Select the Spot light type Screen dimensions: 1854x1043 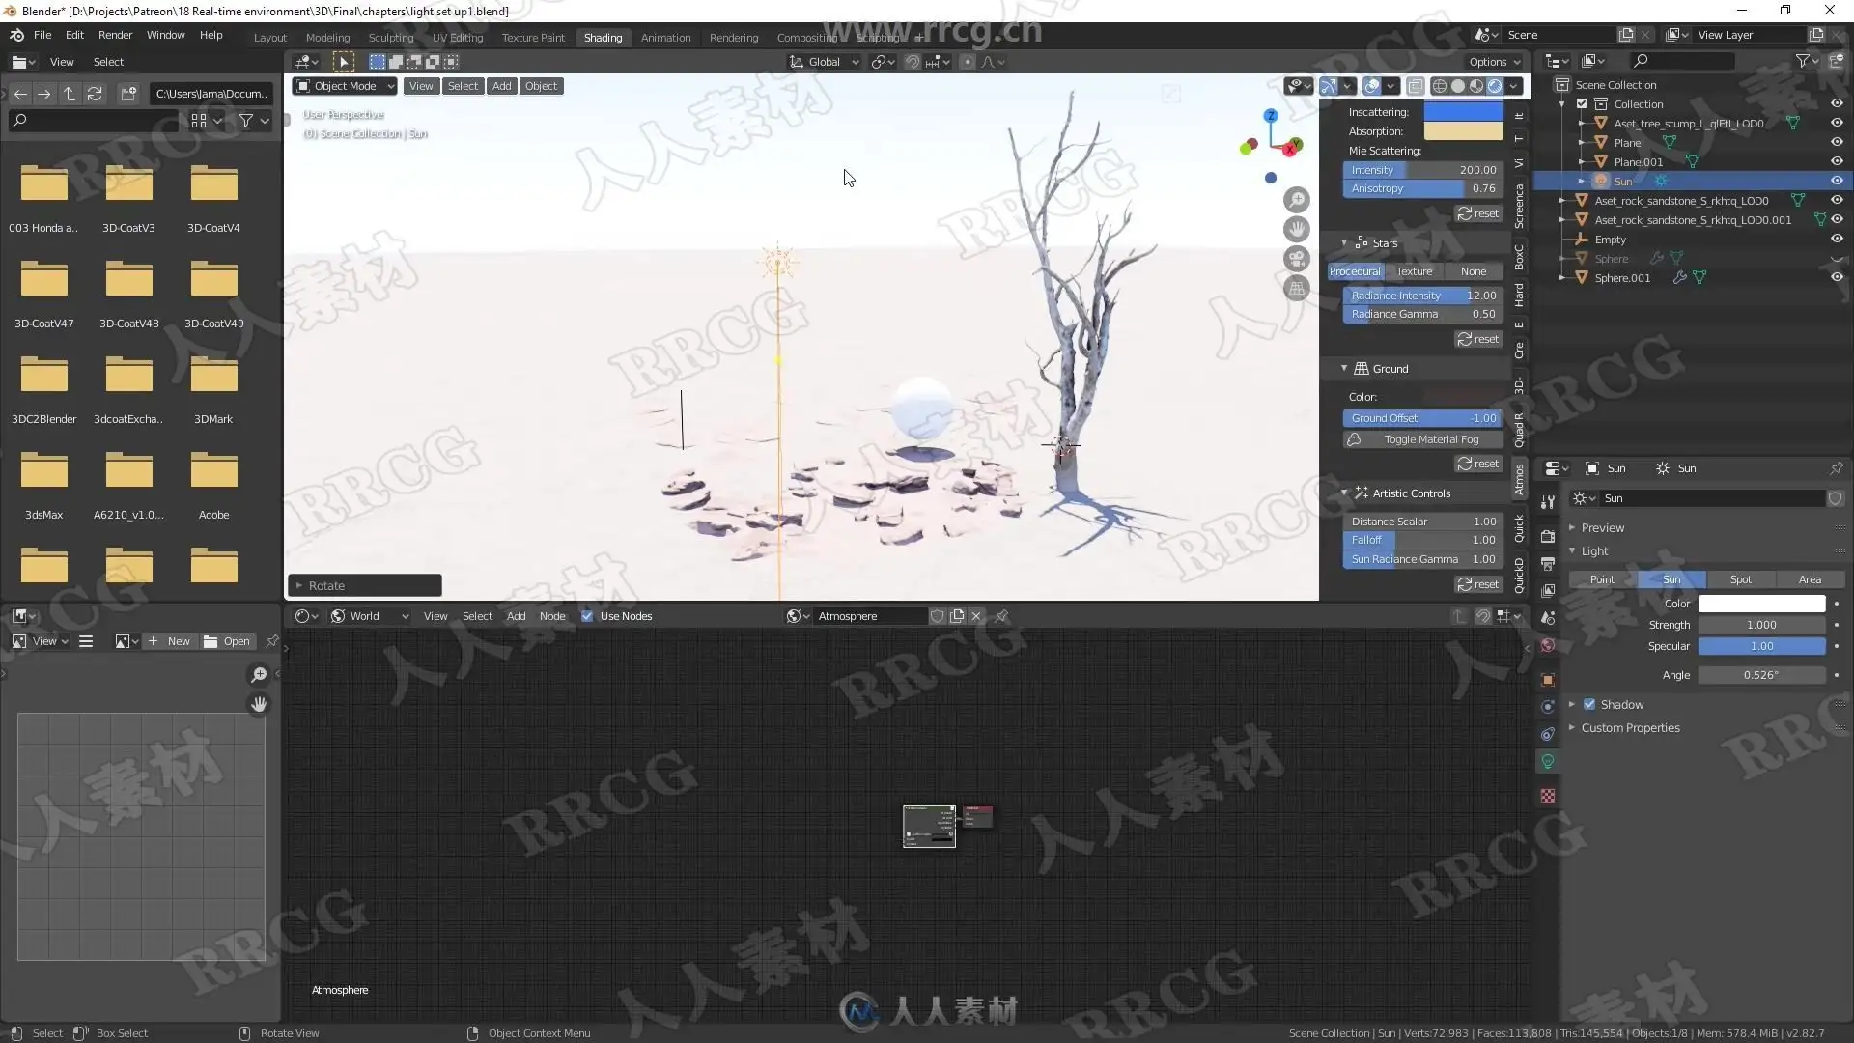click(1740, 579)
